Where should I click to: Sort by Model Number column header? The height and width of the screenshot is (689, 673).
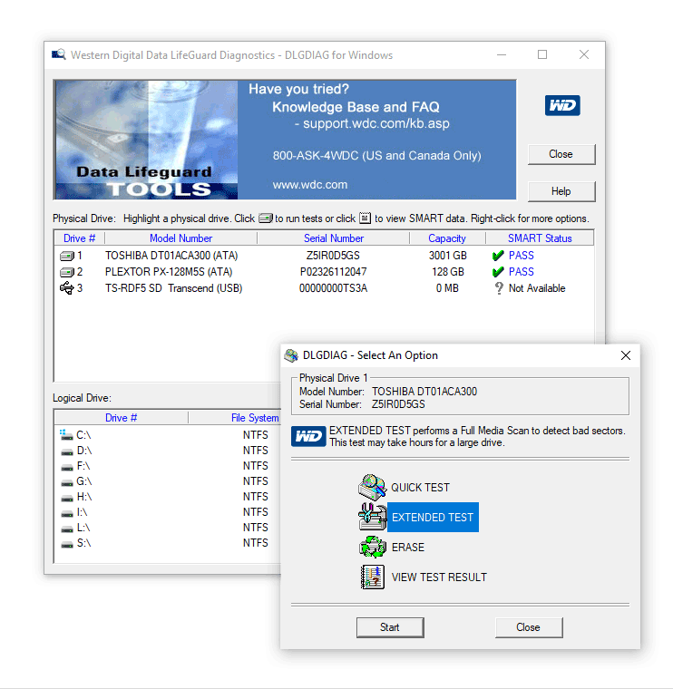coord(180,238)
